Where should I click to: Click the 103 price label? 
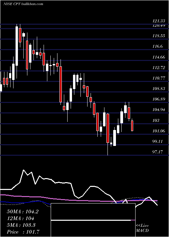tap(156, 120)
